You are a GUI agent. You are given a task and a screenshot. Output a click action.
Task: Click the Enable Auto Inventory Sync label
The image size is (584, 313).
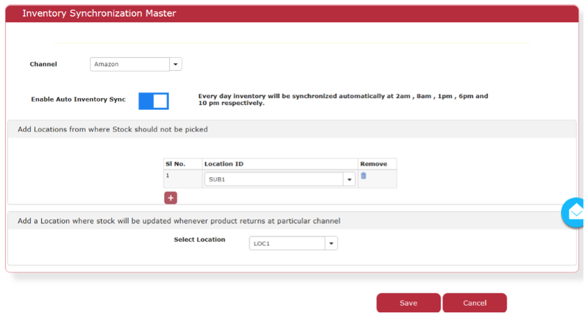[78, 99]
